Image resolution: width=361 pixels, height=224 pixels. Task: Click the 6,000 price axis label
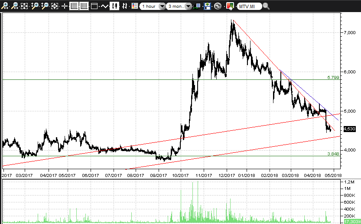point(349,72)
